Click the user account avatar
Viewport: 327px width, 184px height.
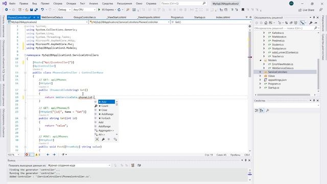click(x=291, y=4)
